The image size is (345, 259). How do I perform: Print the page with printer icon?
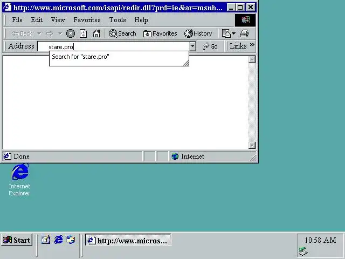244,33
